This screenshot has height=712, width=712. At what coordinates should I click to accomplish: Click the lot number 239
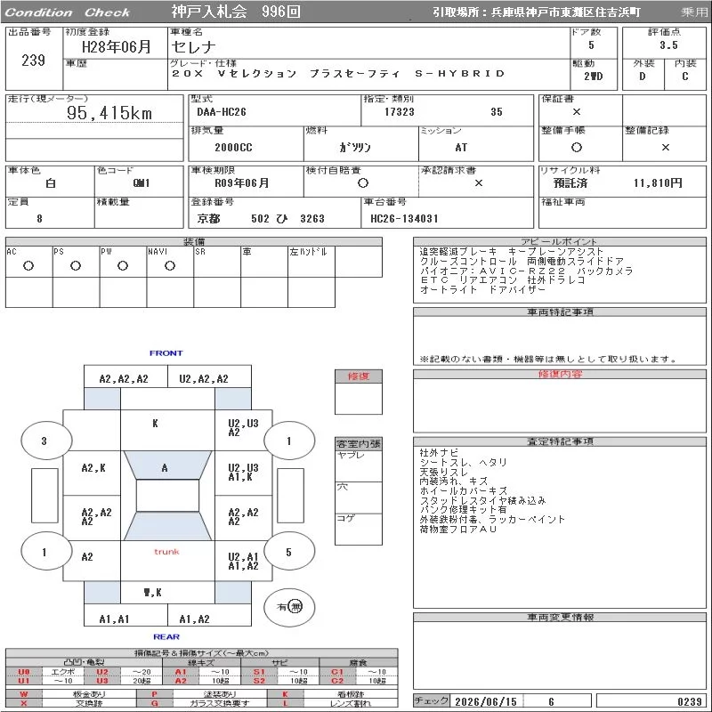(x=33, y=61)
